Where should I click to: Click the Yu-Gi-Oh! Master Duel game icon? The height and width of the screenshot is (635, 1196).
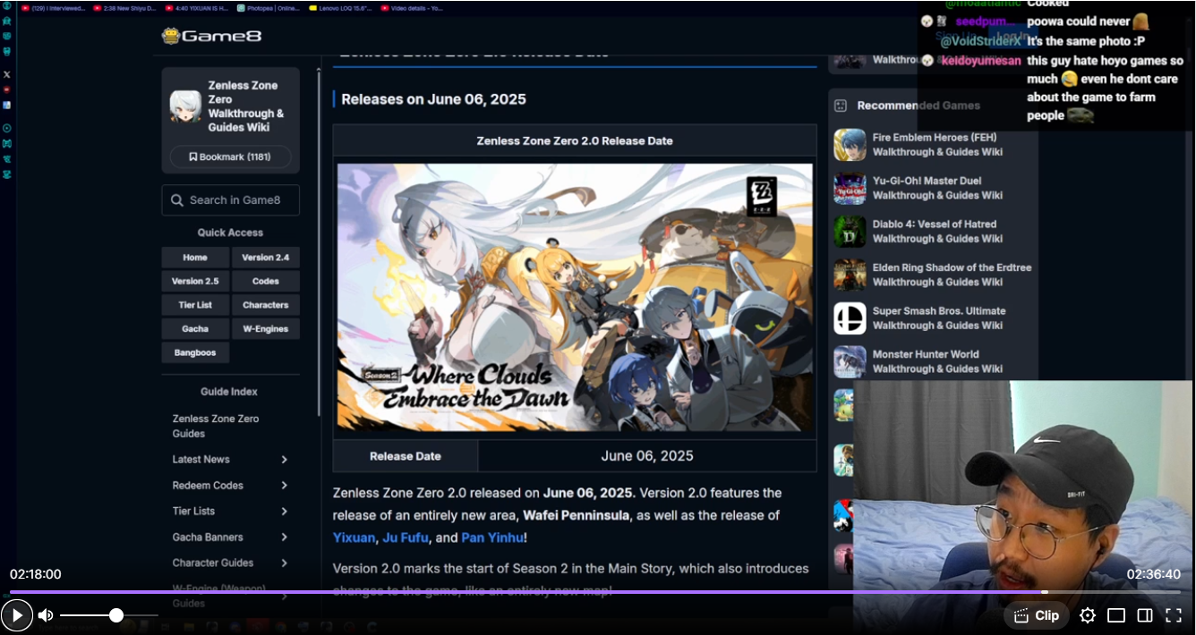(x=850, y=189)
